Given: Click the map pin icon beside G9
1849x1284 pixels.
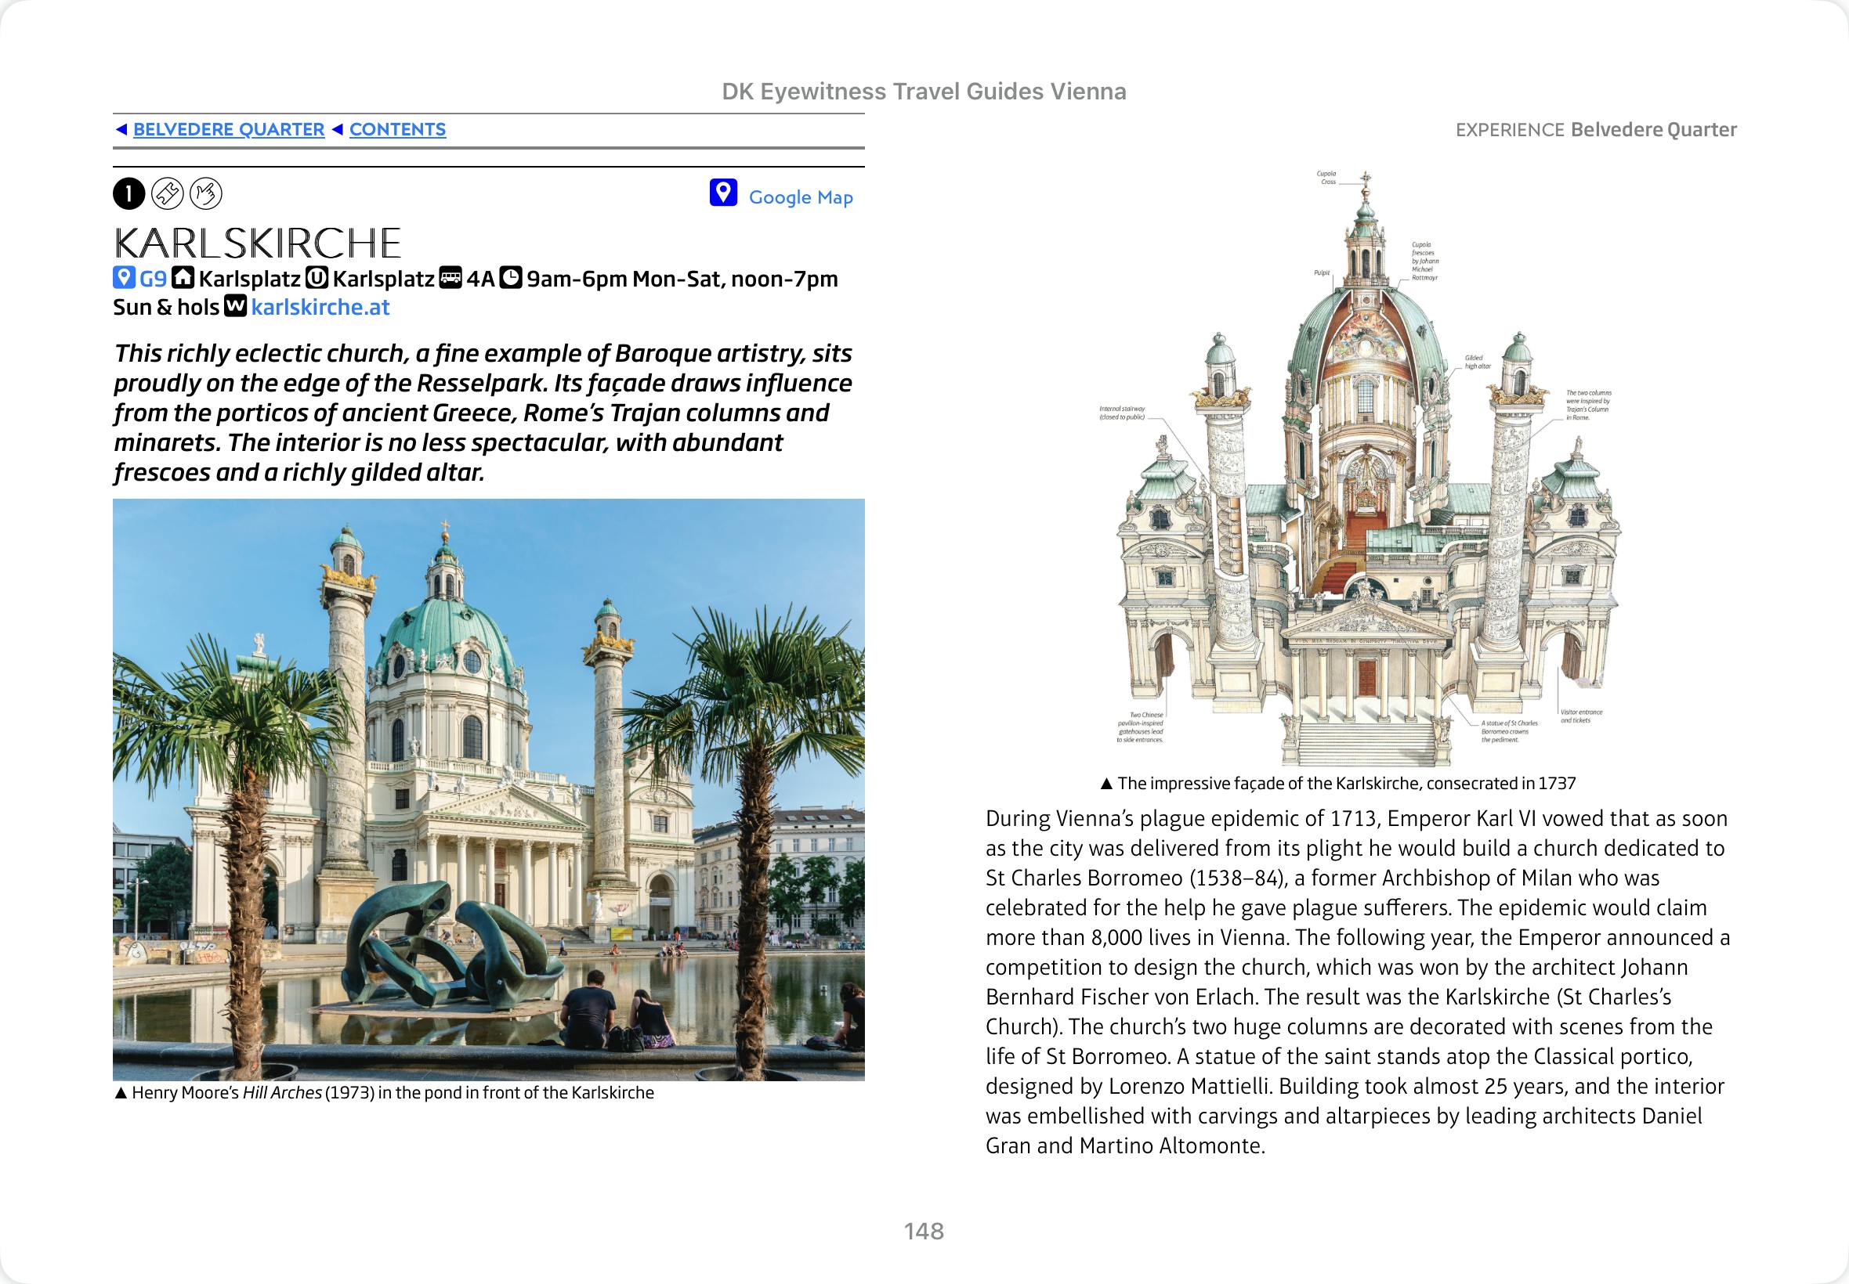Looking at the screenshot, I should (123, 279).
